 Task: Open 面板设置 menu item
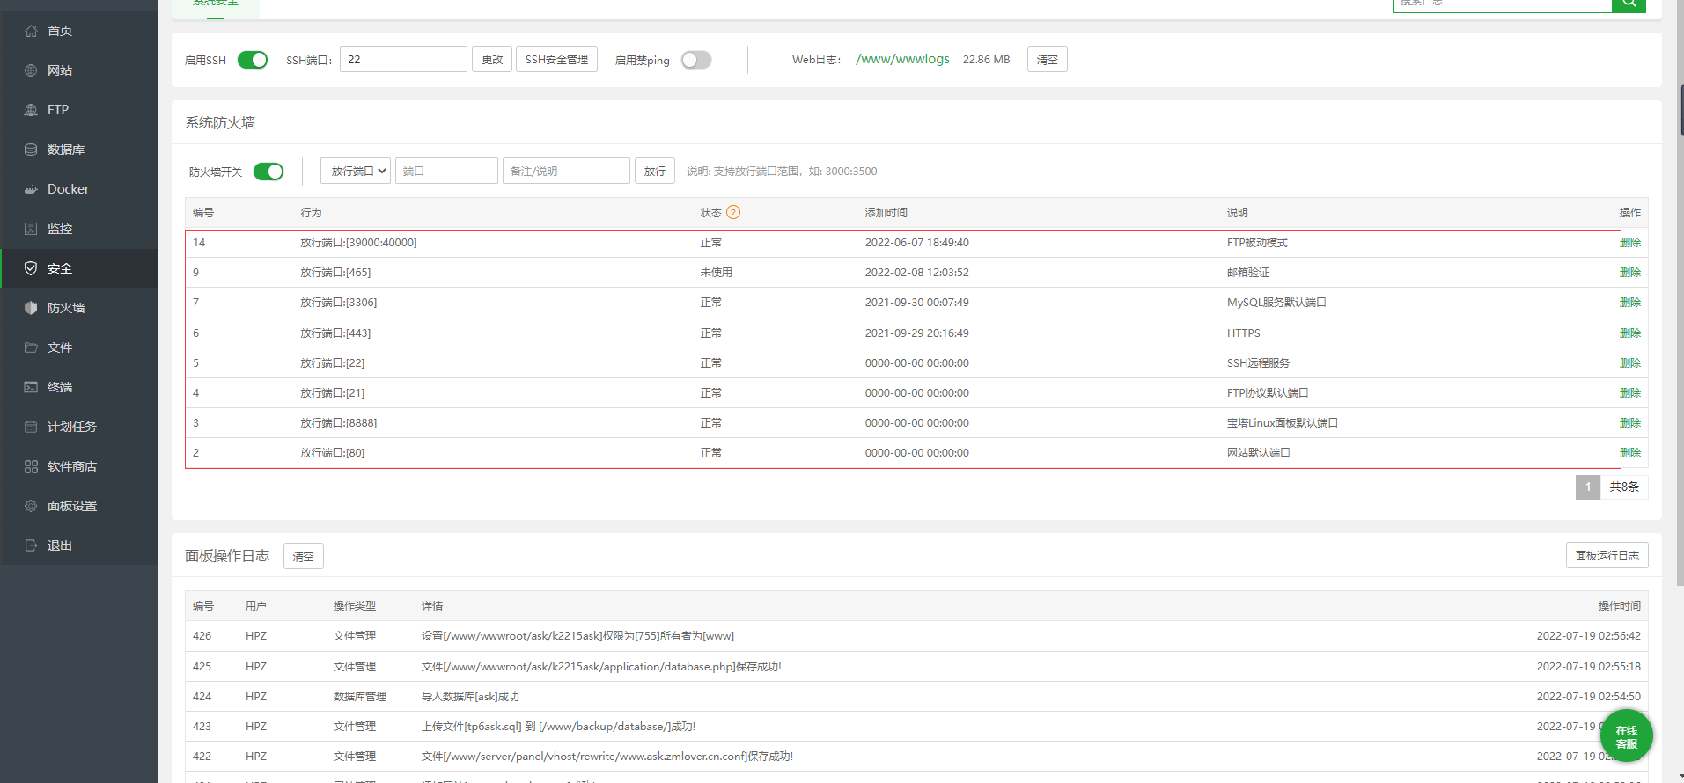(72, 506)
